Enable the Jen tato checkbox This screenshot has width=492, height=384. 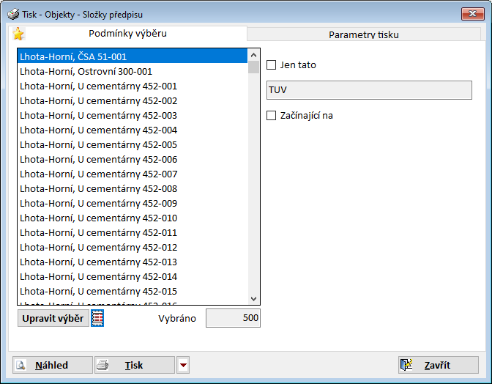point(272,65)
